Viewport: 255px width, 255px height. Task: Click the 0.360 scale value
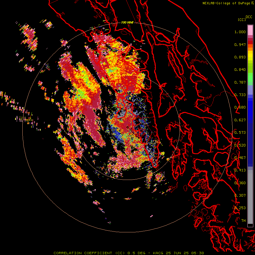(240, 183)
